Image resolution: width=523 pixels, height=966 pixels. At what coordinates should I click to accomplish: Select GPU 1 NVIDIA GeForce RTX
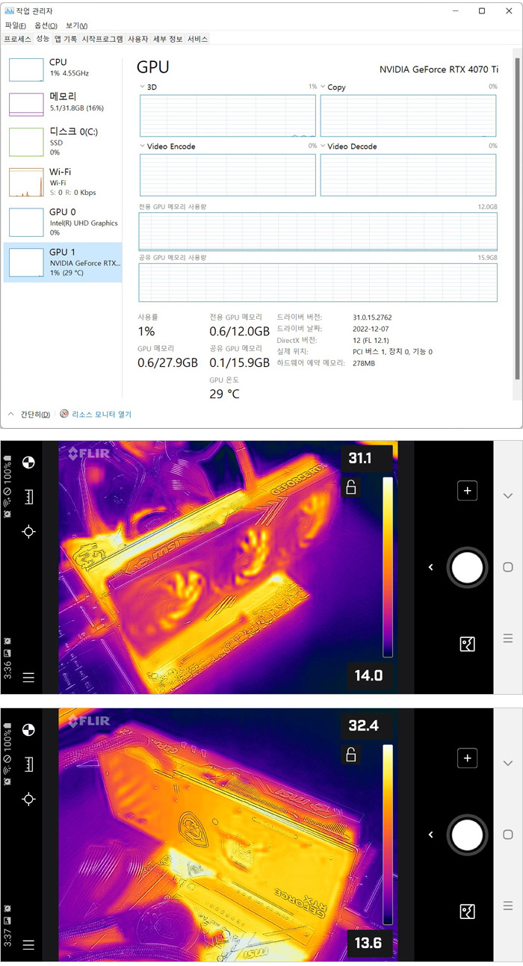tap(63, 262)
